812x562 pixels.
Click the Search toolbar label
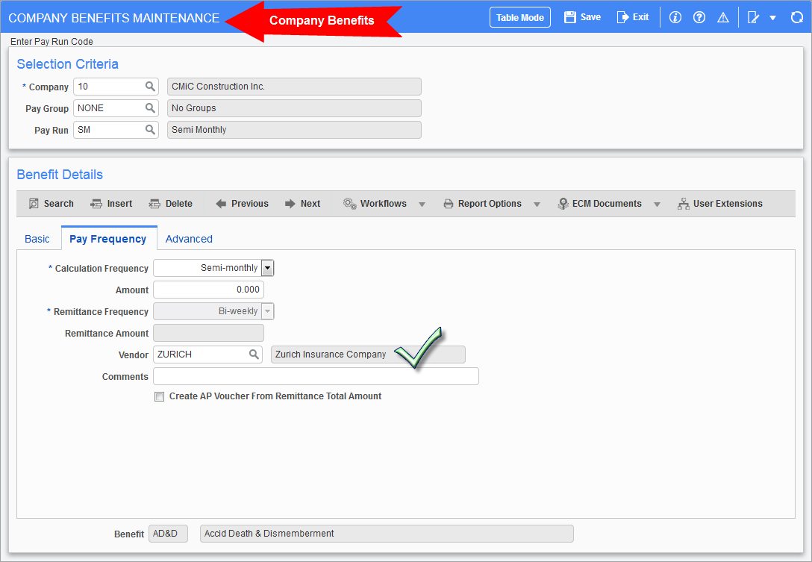(58, 204)
